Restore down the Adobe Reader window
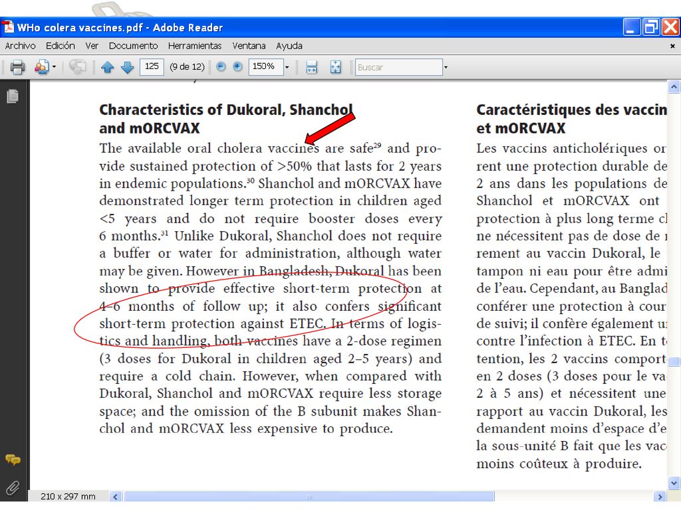Viewport: 681px width, 510px height. [651, 27]
